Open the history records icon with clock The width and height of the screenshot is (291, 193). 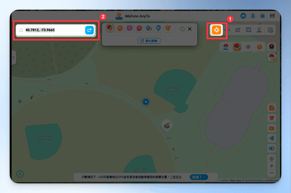pos(271,30)
